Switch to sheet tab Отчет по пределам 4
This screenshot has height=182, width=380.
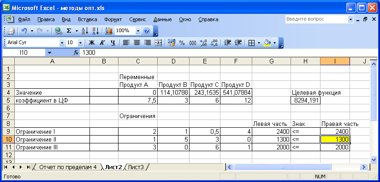click(68, 167)
